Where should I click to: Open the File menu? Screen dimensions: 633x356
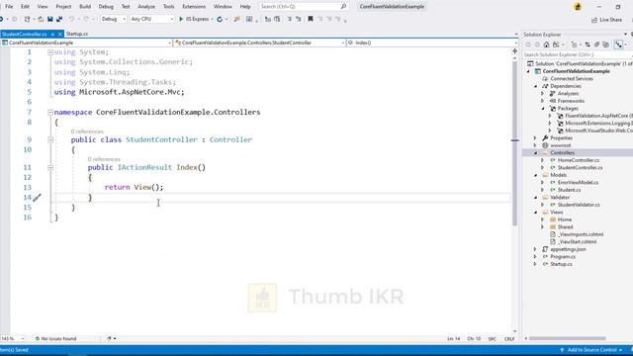9,7
